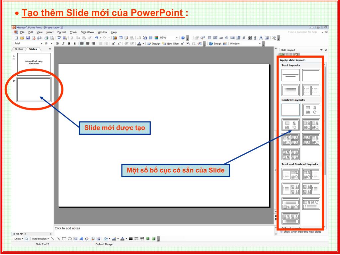Select the Oval drawing tool

coord(70,239)
